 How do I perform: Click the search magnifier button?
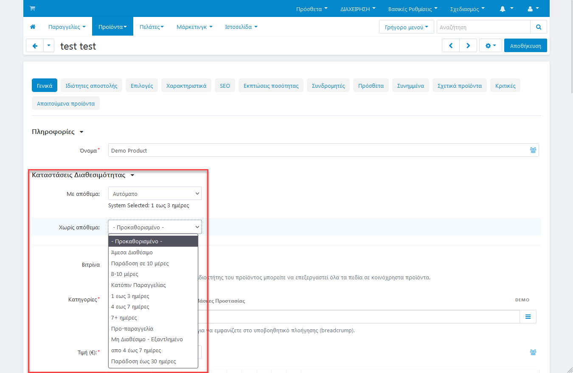pos(539,27)
